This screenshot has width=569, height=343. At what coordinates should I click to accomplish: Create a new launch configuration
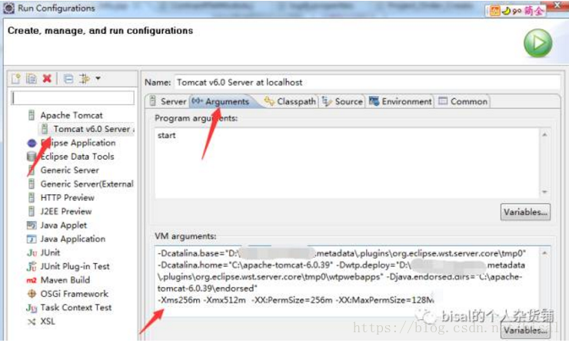click(x=16, y=78)
